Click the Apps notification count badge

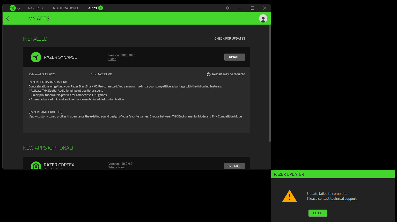tap(100, 8)
